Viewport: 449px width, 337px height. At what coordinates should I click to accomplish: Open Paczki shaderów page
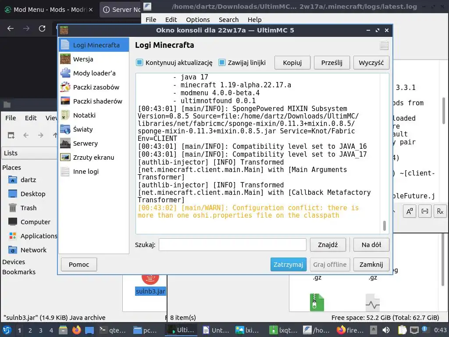pos(94,101)
